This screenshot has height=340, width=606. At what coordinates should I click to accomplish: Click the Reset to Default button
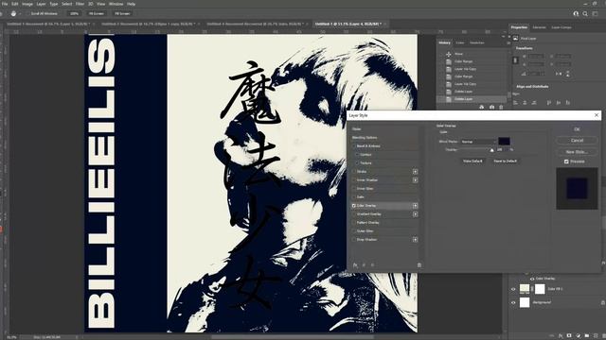tap(505, 161)
